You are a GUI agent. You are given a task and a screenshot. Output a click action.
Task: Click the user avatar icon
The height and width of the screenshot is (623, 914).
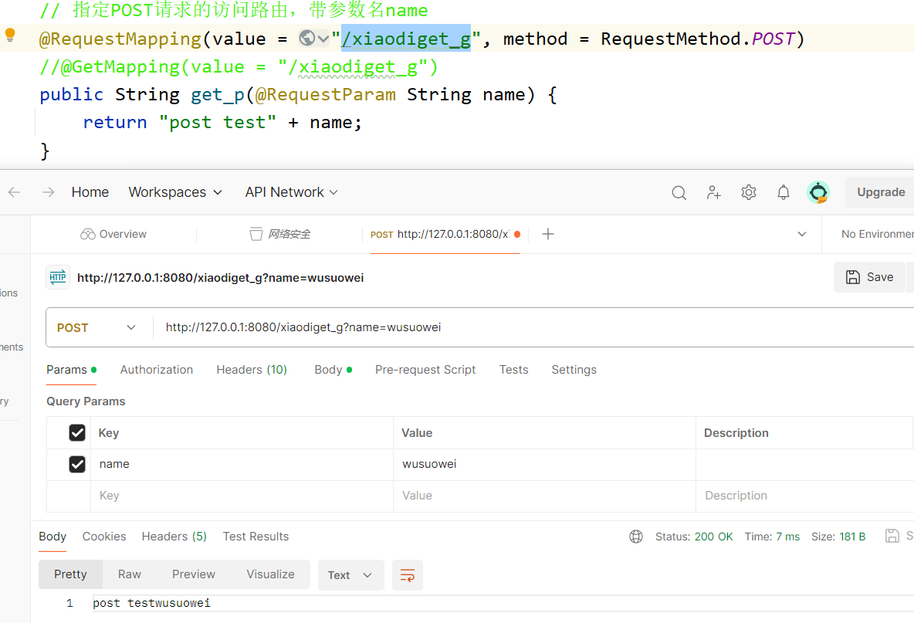point(818,192)
